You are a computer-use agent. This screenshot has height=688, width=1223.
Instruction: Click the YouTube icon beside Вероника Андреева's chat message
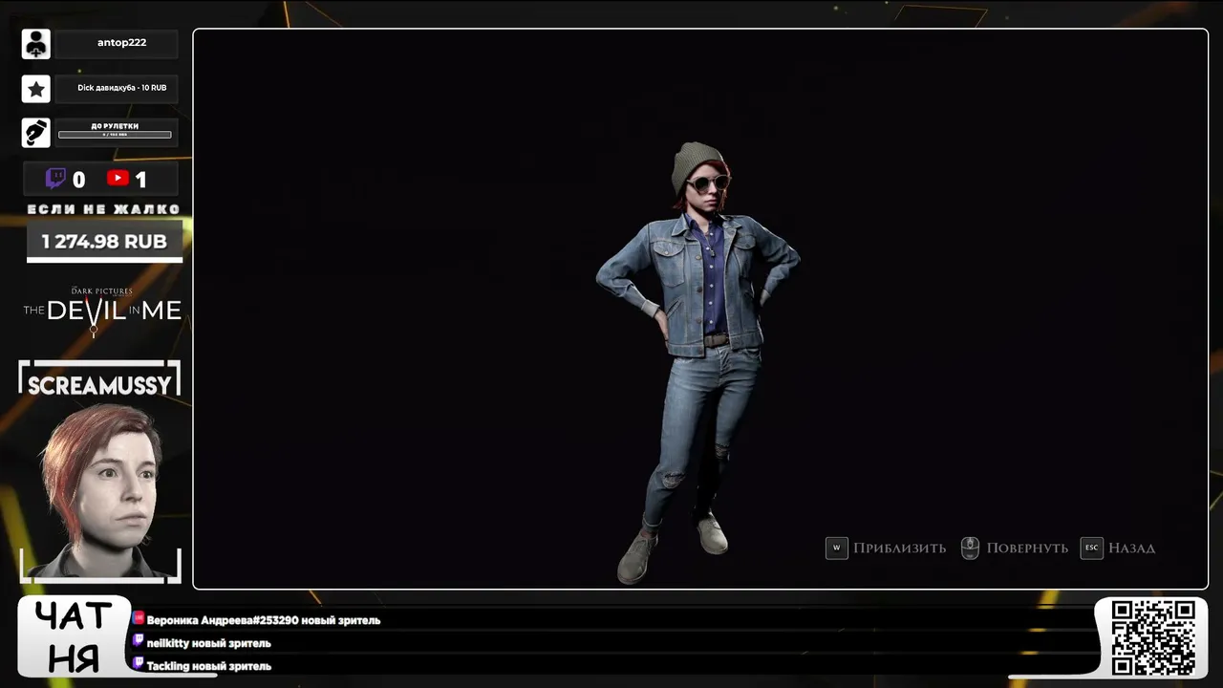coord(139,619)
